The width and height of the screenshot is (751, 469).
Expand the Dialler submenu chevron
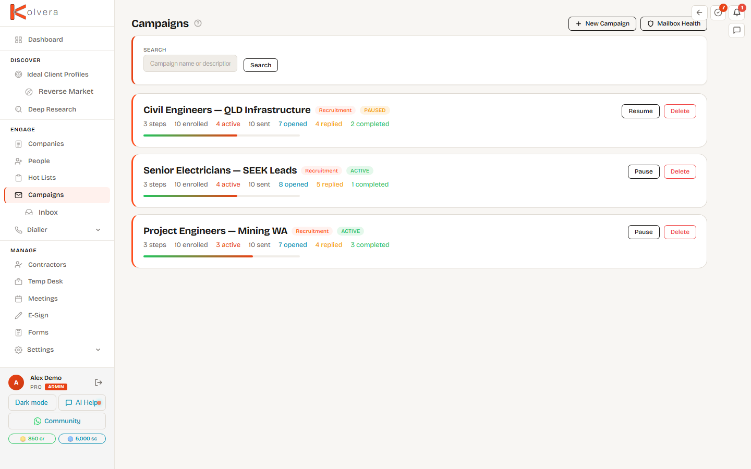pyautogui.click(x=98, y=230)
